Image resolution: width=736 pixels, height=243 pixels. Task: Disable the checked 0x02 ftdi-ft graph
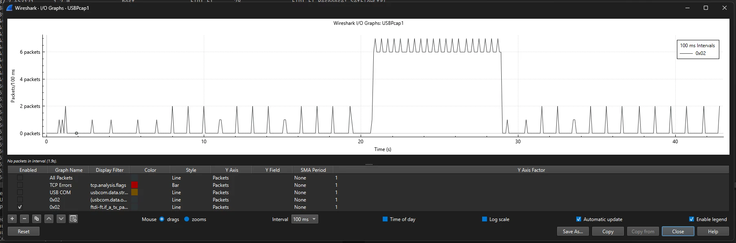tap(20, 207)
